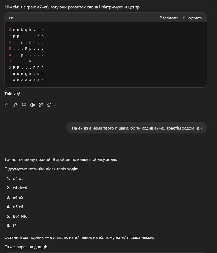Click the css language label

(x=11, y=18)
